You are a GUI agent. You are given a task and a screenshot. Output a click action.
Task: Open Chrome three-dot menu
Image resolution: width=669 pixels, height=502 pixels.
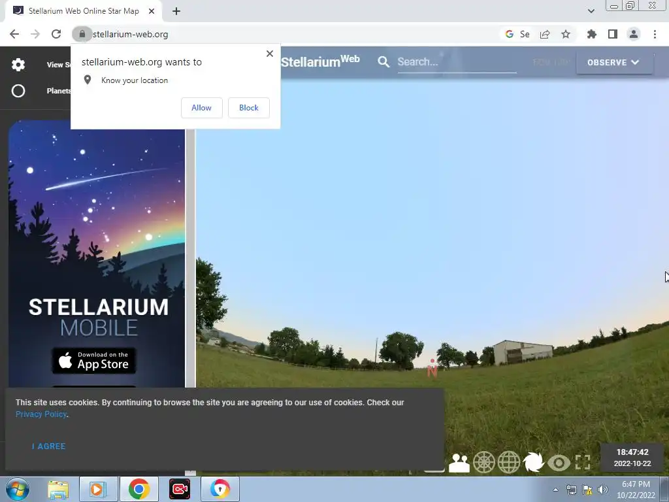click(655, 34)
